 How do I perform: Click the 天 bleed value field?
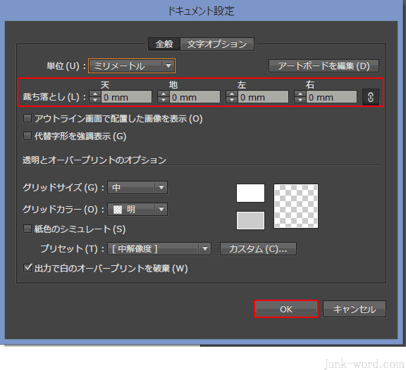click(x=126, y=97)
